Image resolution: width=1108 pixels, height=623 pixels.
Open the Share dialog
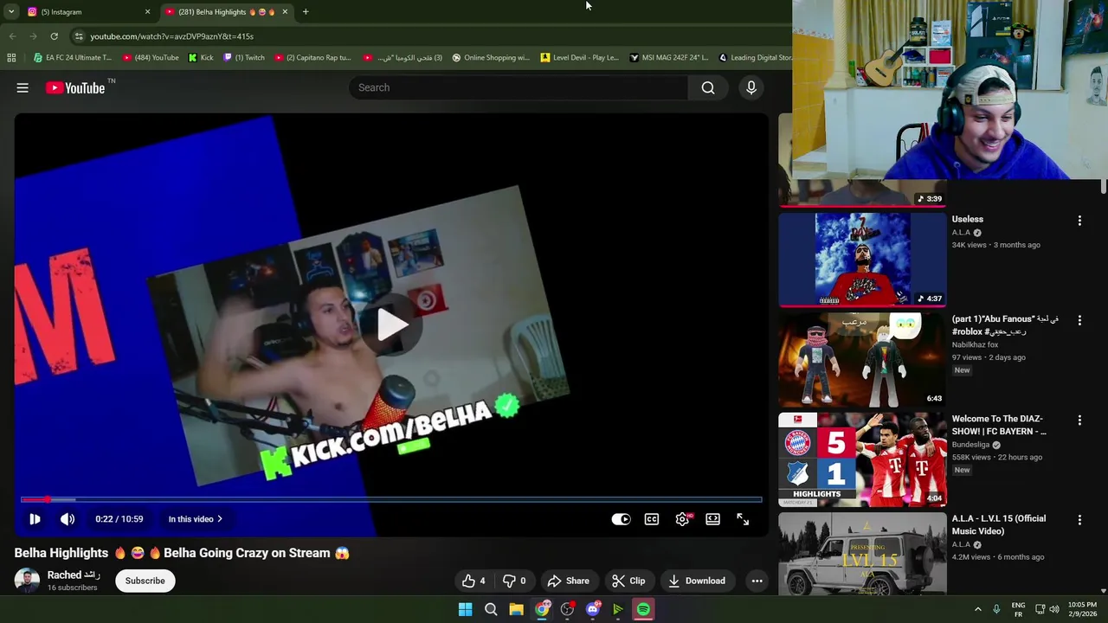coord(569,581)
